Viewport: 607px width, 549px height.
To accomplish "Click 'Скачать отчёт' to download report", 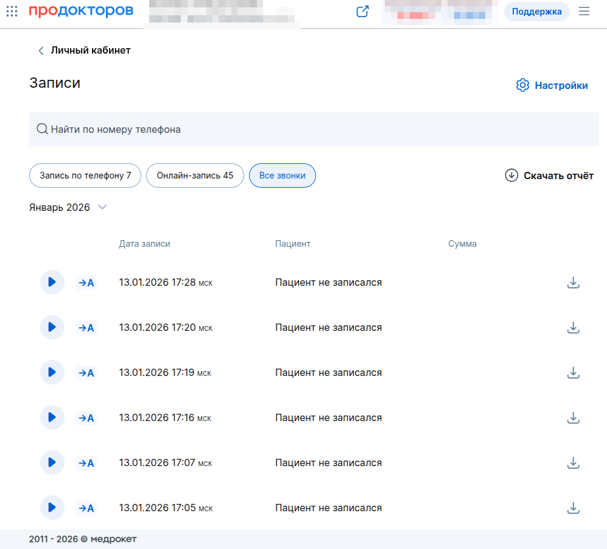I will 549,176.
